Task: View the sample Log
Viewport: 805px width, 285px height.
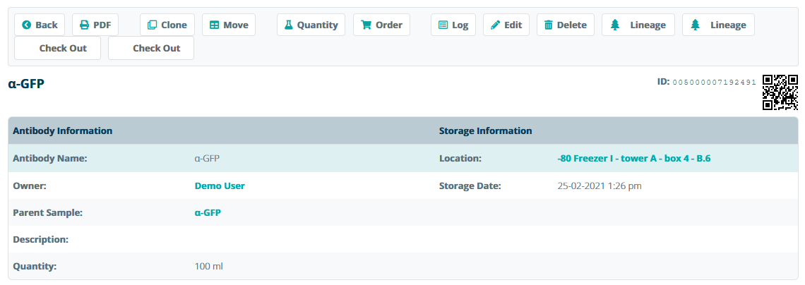Action: (x=453, y=25)
